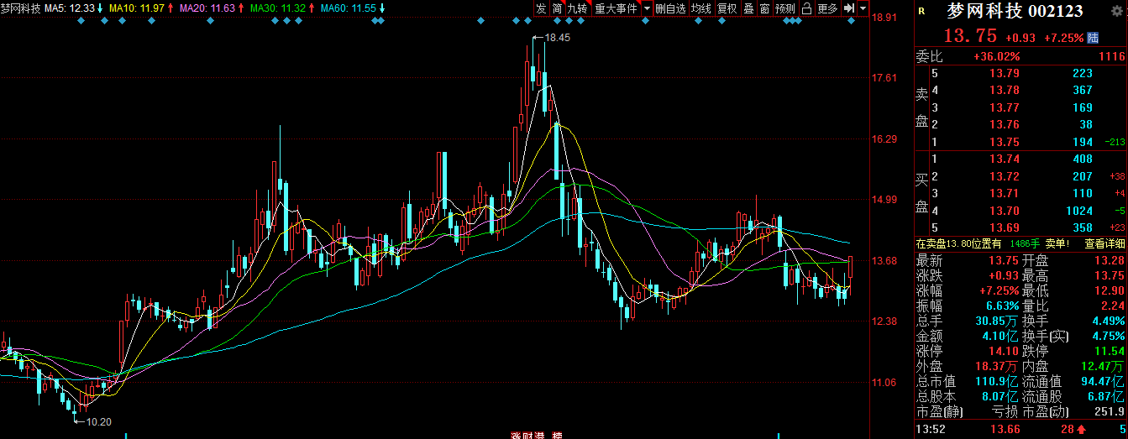The image size is (1128, 439).
Task: Click the 简 toolbar icon
Action: [x=557, y=8]
